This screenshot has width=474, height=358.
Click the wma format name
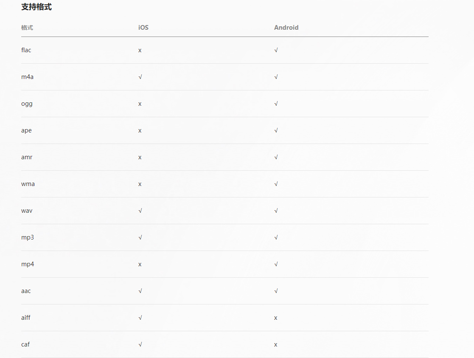point(28,184)
